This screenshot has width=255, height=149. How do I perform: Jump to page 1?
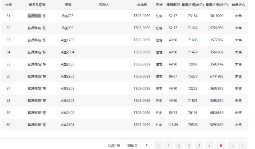coord(168,145)
